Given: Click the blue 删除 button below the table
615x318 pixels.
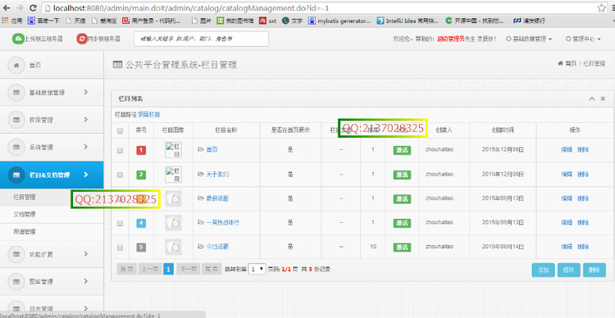Looking at the screenshot, I should coord(594,270).
